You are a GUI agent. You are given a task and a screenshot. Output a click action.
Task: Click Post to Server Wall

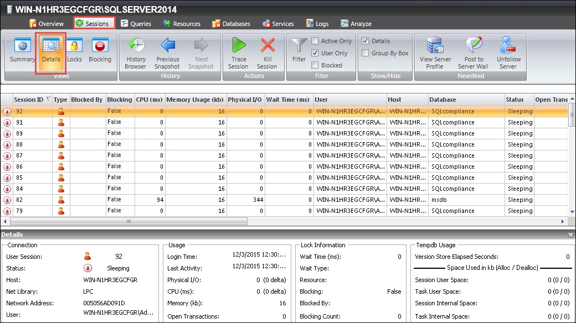474,53
